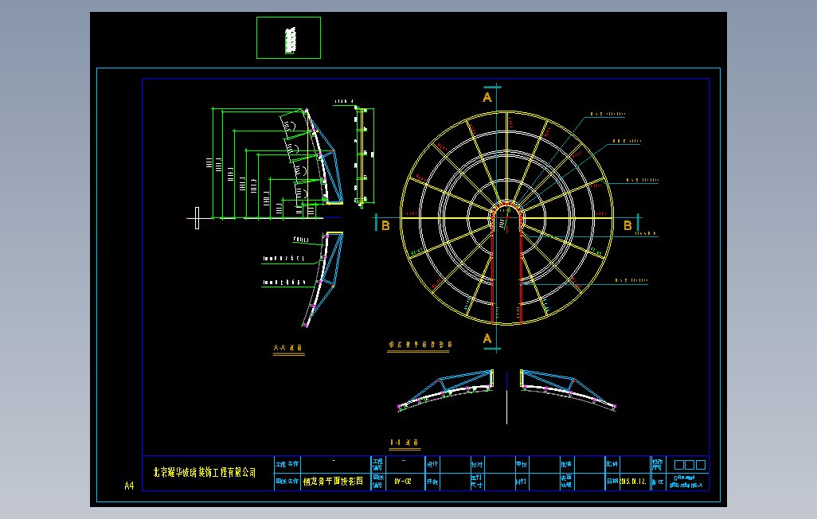Viewport: 817px width, 519px height.
Task: Click the drawing number DY-02
Action: coord(403,482)
